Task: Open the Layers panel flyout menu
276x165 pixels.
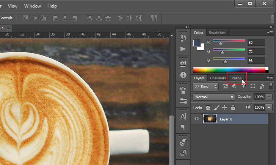Action: click(x=270, y=78)
